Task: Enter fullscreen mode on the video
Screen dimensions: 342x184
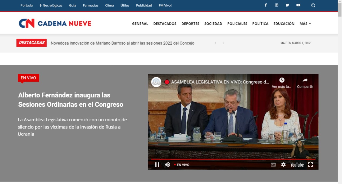Action: tap(310, 165)
